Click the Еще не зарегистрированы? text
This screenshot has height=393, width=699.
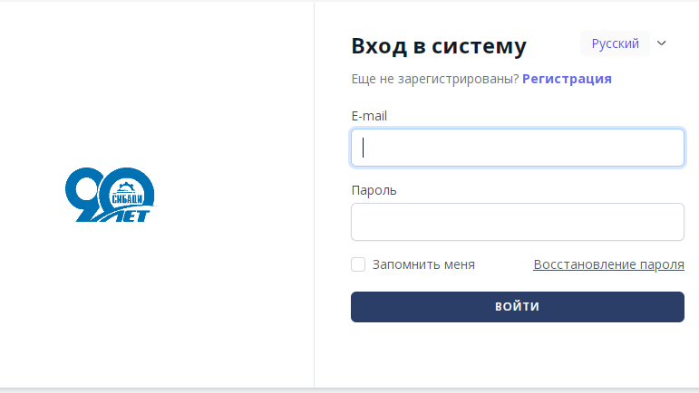pyautogui.click(x=435, y=79)
